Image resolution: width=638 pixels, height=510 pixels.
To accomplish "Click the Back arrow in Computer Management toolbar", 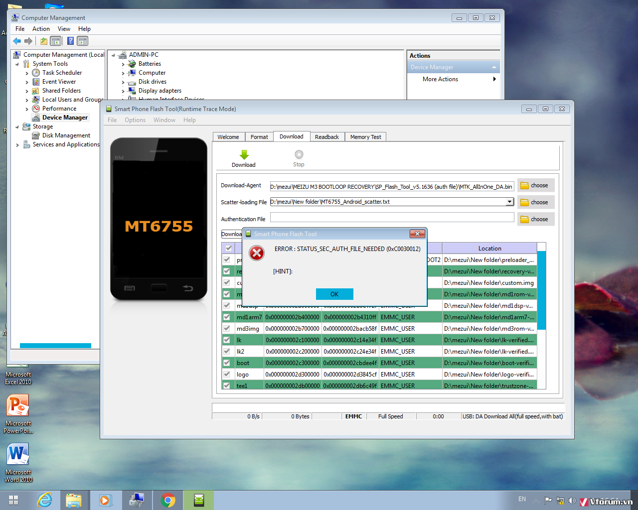I will (x=17, y=41).
